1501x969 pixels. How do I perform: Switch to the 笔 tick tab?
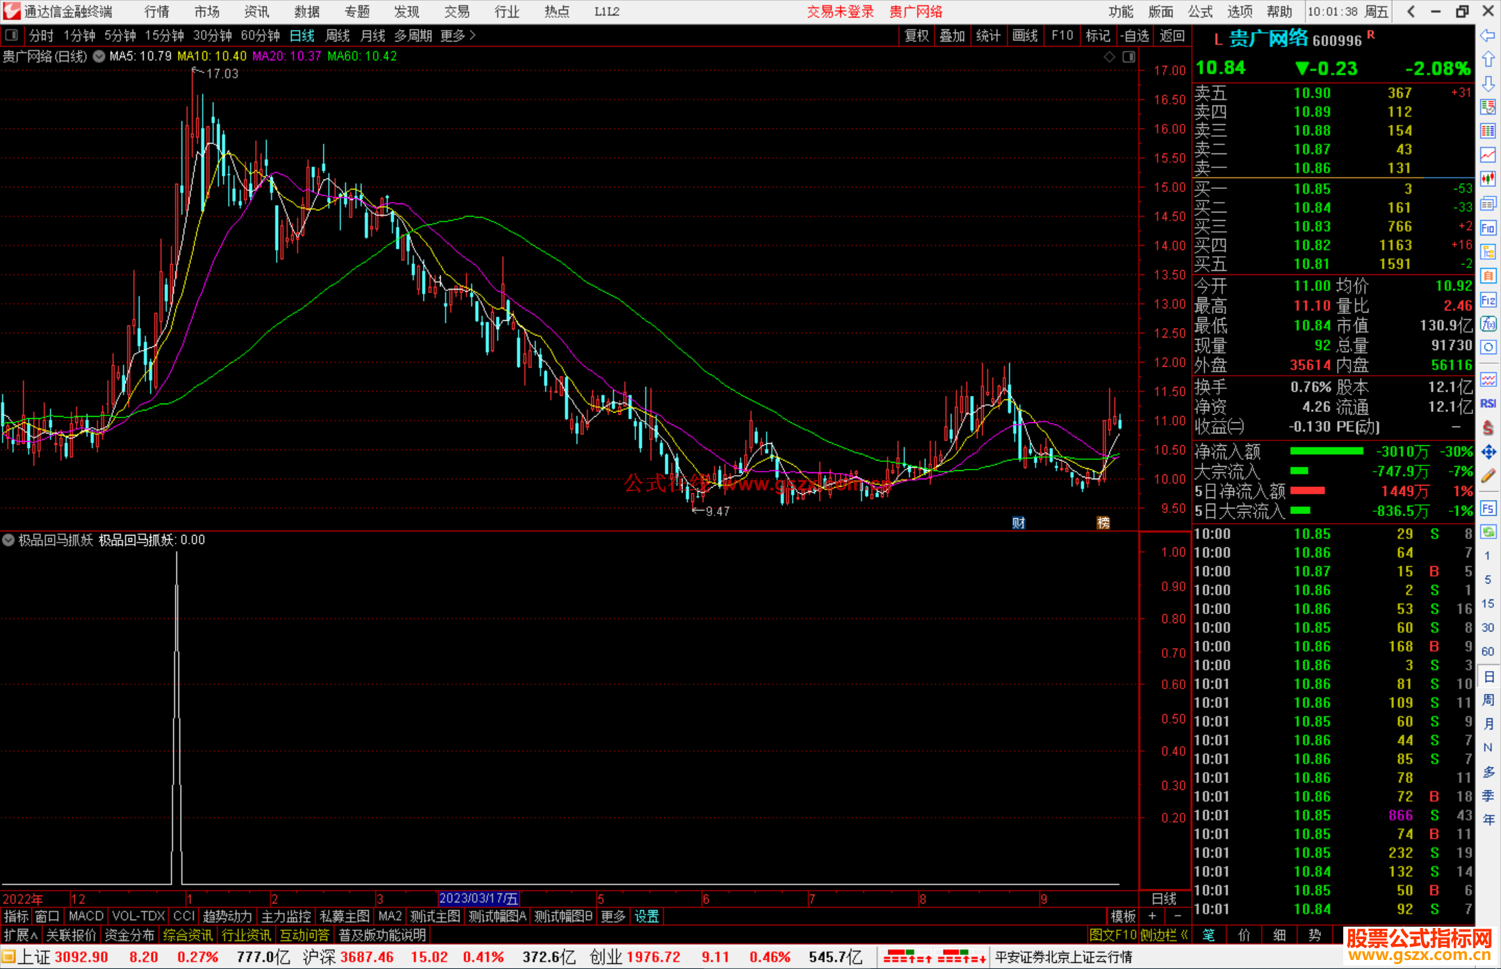tap(1209, 935)
